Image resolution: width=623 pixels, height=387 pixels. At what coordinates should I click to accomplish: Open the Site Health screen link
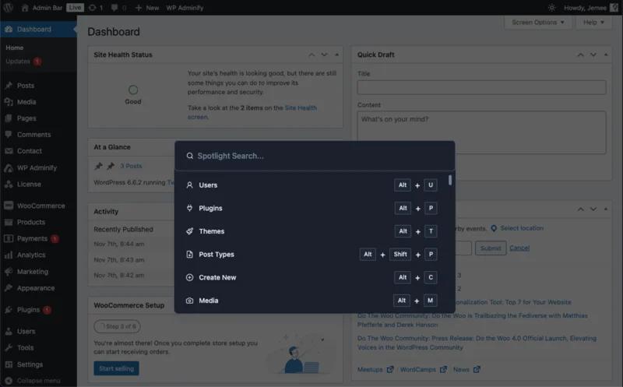click(301, 107)
